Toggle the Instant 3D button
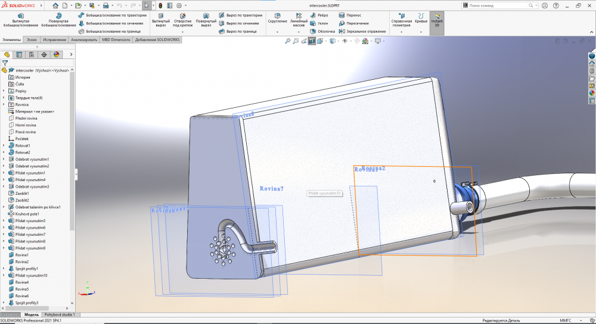The image size is (596, 324). (437, 21)
